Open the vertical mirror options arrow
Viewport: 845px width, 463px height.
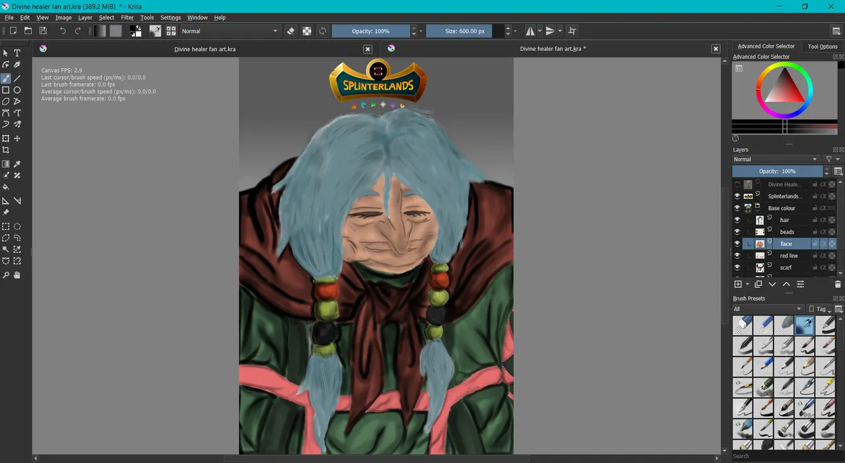coord(560,31)
